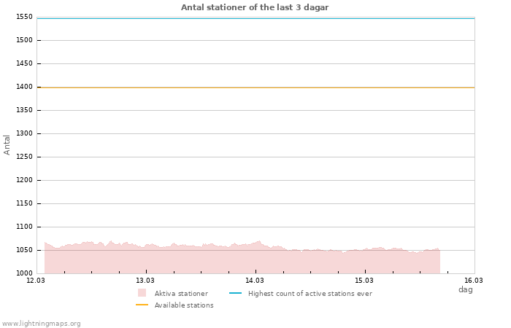Click the 1400 y-axis tick value
511x328 pixels.
click(x=24, y=87)
